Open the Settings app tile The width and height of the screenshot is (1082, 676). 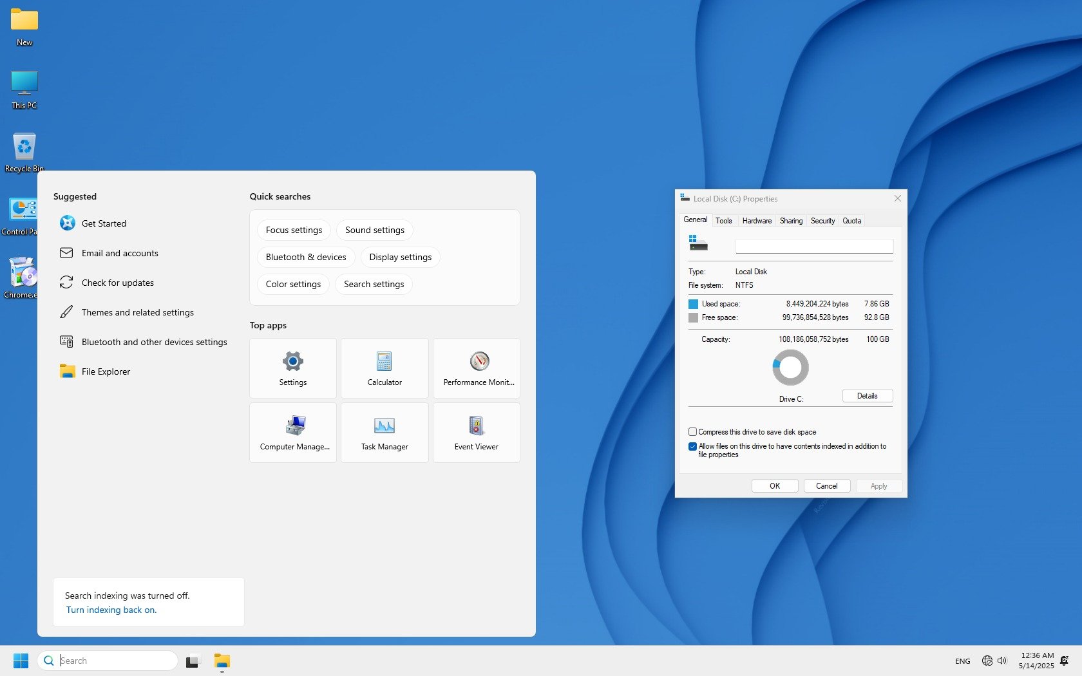pos(292,368)
